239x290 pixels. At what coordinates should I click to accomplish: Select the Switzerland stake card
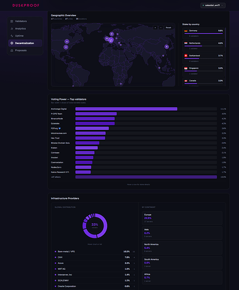[204, 58]
